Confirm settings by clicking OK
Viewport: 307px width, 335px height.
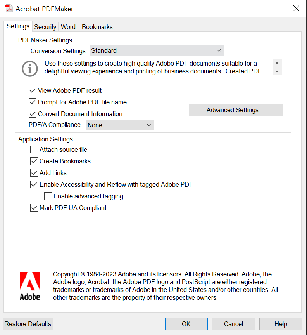click(x=186, y=324)
